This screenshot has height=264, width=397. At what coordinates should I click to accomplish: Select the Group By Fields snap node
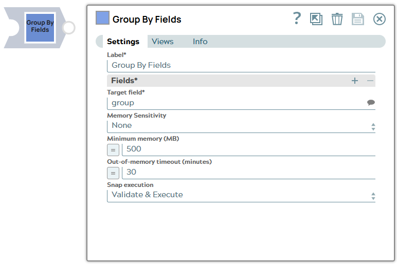click(40, 27)
